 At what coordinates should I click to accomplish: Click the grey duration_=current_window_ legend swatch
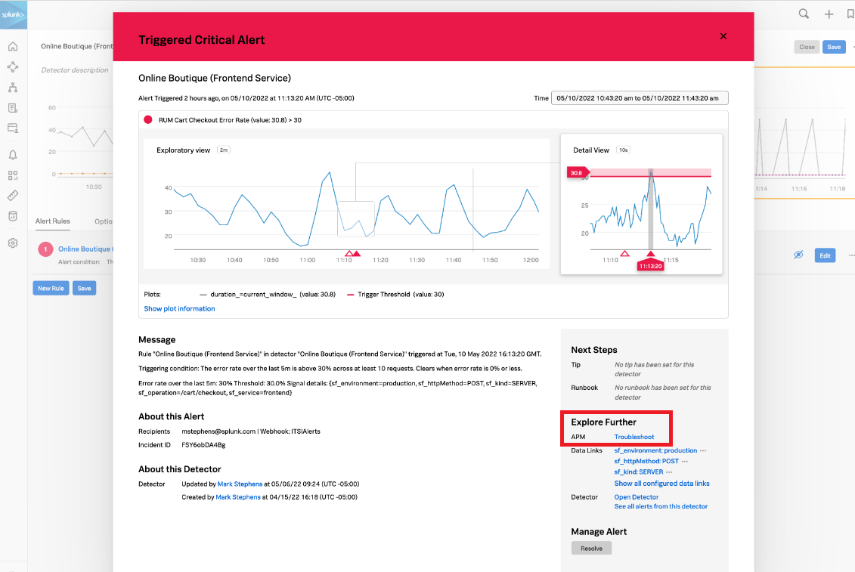tap(203, 295)
